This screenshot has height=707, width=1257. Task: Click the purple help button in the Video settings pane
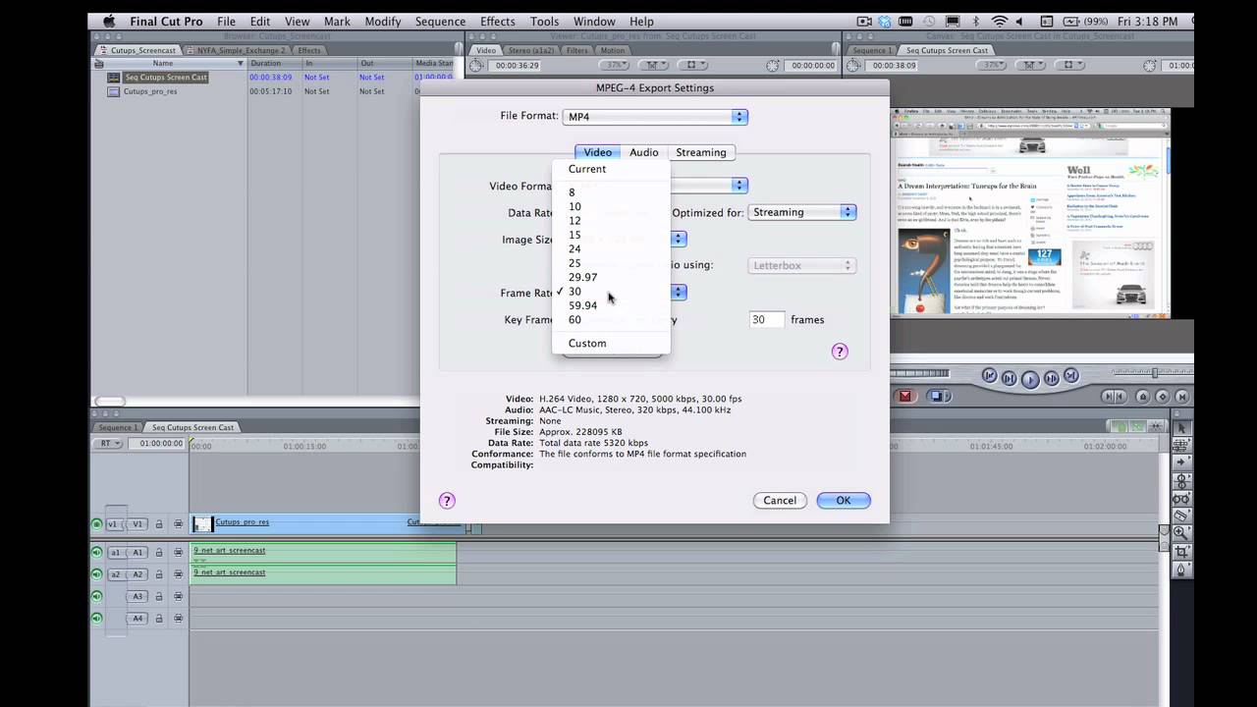click(840, 352)
